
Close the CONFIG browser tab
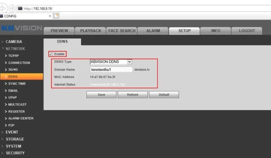pos(50,16)
